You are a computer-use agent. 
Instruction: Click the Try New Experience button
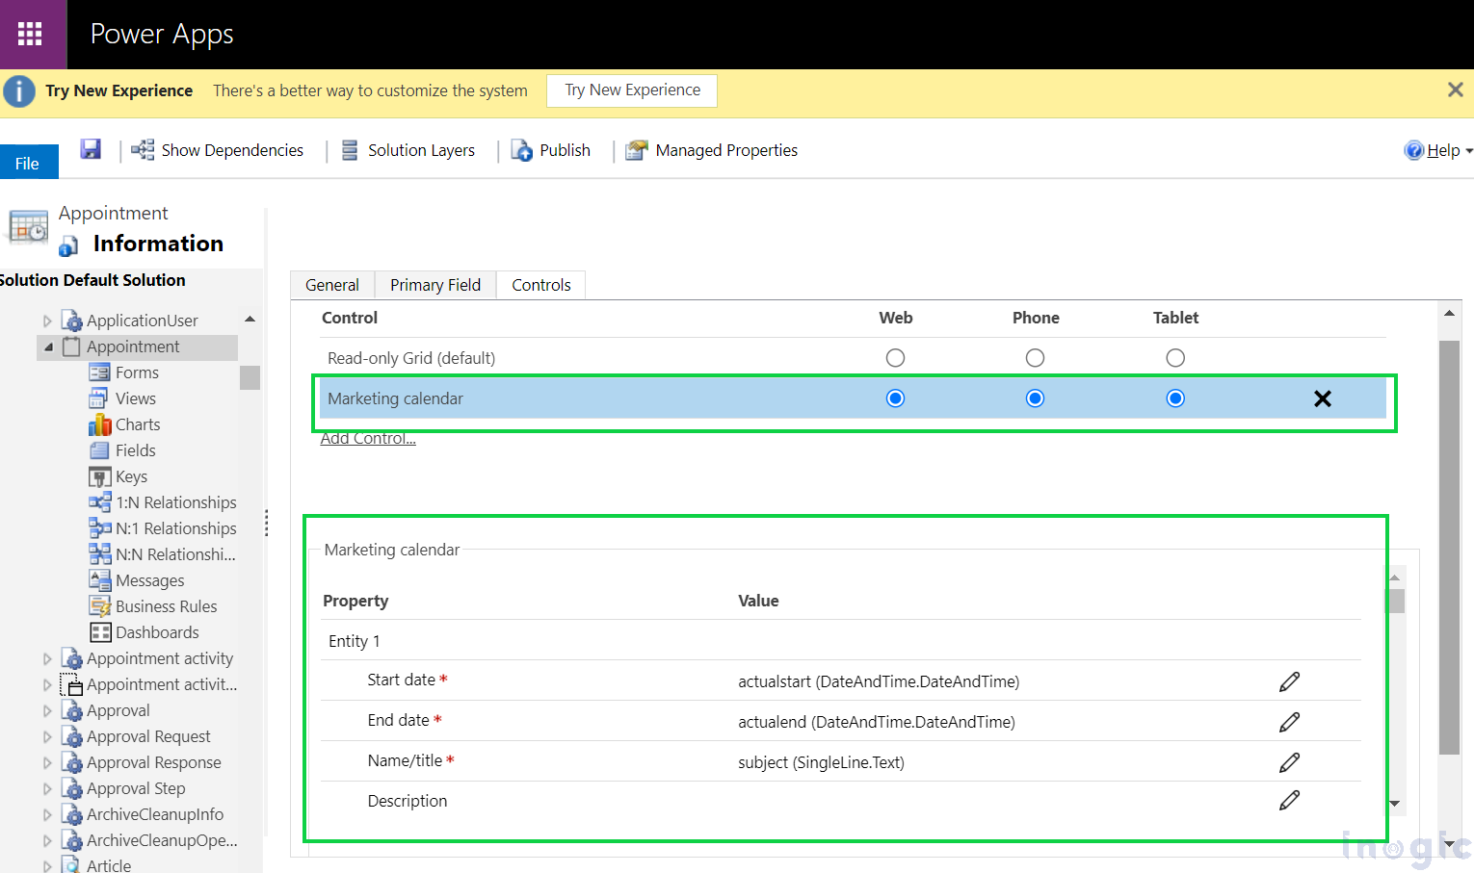coord(632,90)
